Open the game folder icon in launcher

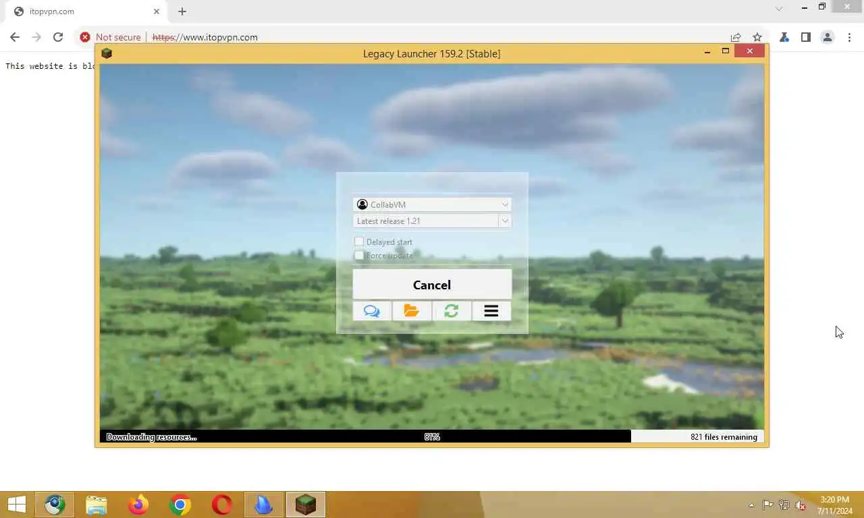click(x=412, y=311)
